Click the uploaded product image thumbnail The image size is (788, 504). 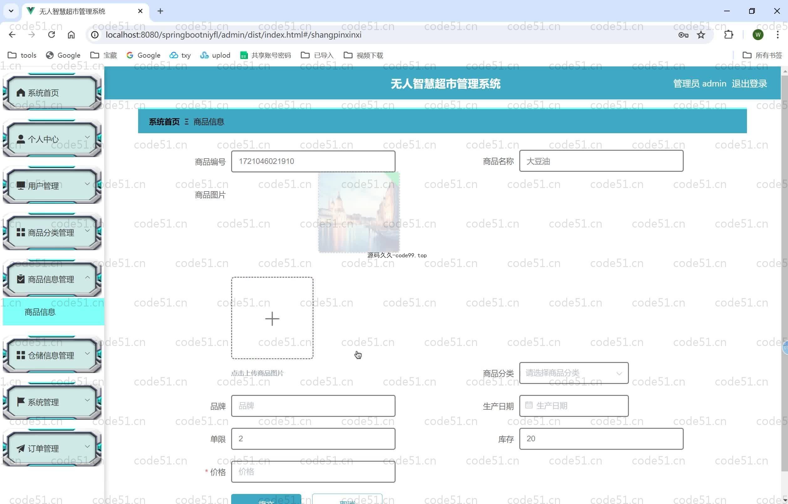tap(359, 212)
